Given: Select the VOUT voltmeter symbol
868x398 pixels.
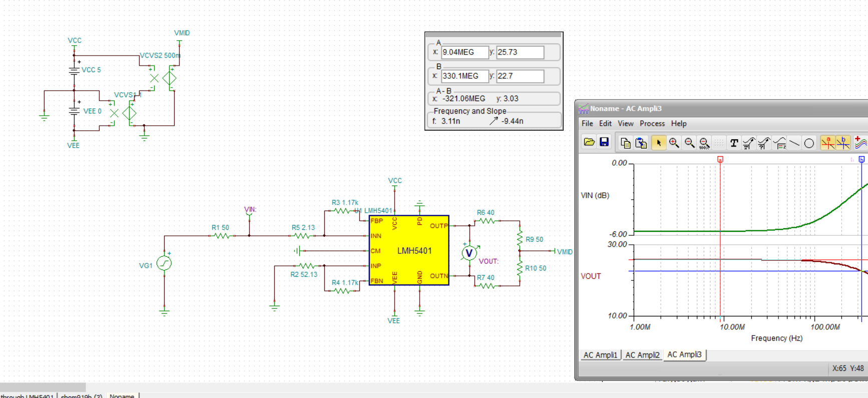Looking at the screenshot, I should 469,253.
